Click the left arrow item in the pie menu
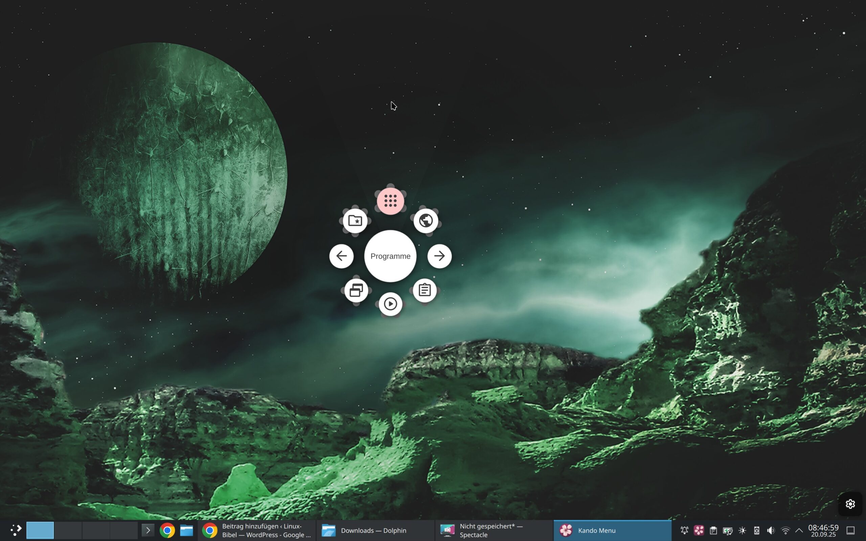The image size is (866, 541). [341, 256]
